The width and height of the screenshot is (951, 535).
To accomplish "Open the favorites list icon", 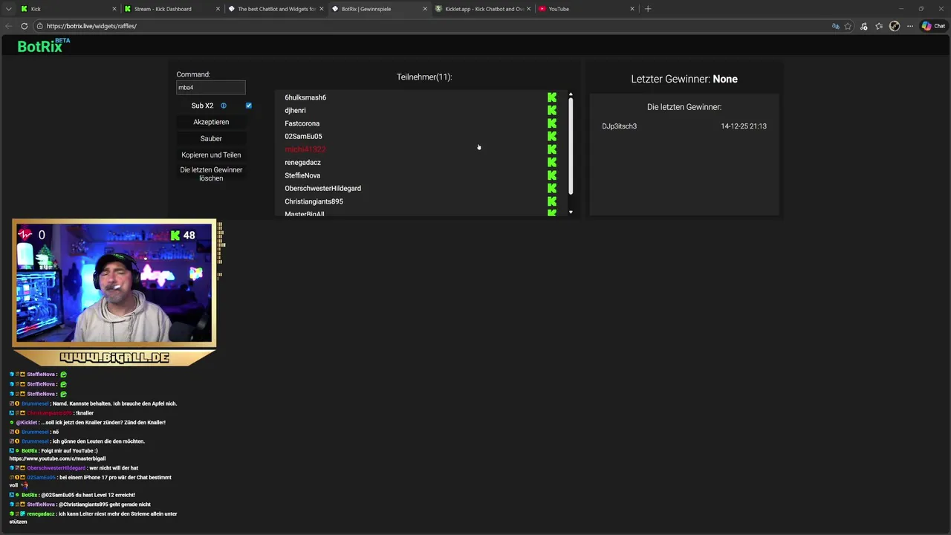I will point(879,26).
